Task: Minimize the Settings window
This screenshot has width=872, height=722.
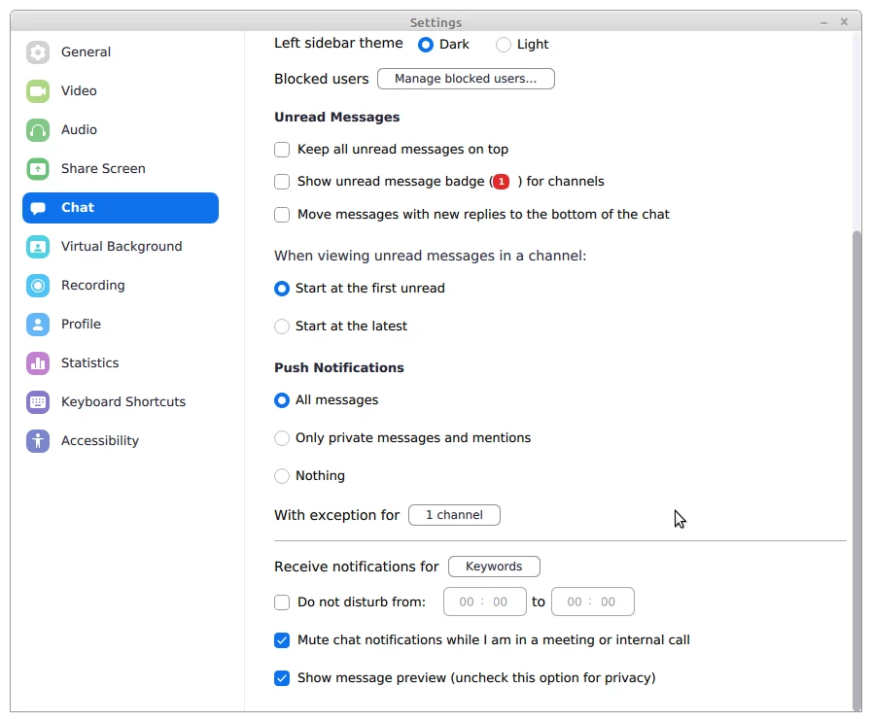Action: pyautogui.click(x=823, y=22)
